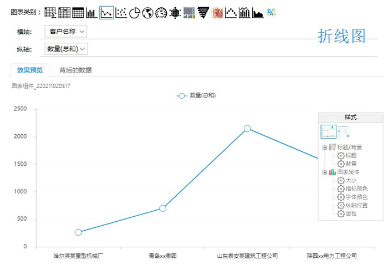Screen dimensions: 388x275
Task: Select the word cloud chart type
Action: pos(272,12)
